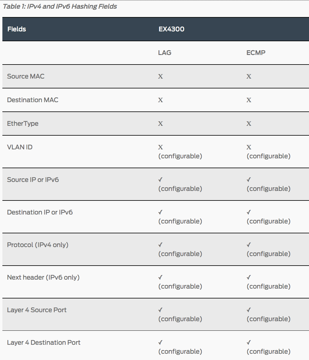Click the checkmark for Layer 4 Source Port LAG
Screen dimensions: 309x360
160,310
